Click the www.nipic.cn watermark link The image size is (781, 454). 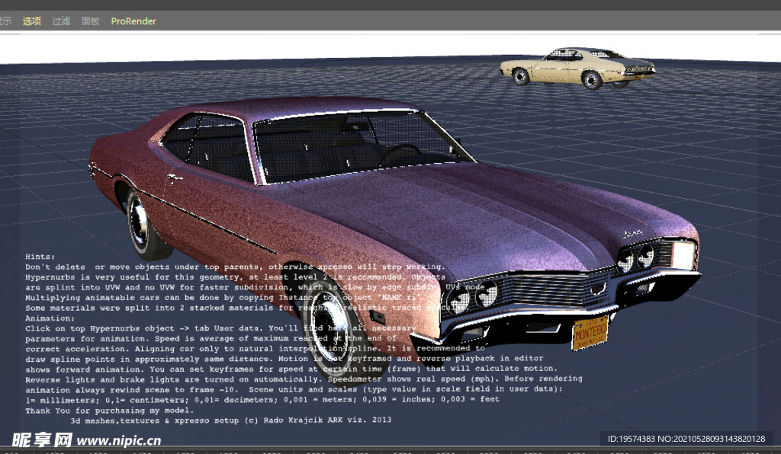(x=118, y=440)
